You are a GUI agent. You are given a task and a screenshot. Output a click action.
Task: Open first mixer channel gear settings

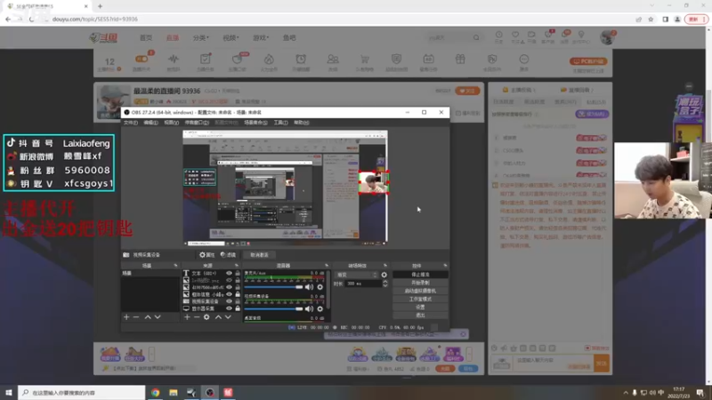tap(320, 287)
